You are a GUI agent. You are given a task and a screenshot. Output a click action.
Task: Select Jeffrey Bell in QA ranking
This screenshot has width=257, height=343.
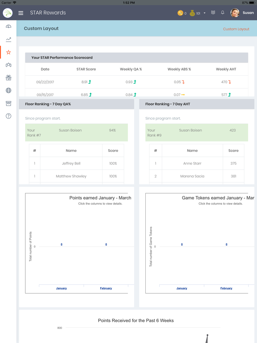pos(71,163)
